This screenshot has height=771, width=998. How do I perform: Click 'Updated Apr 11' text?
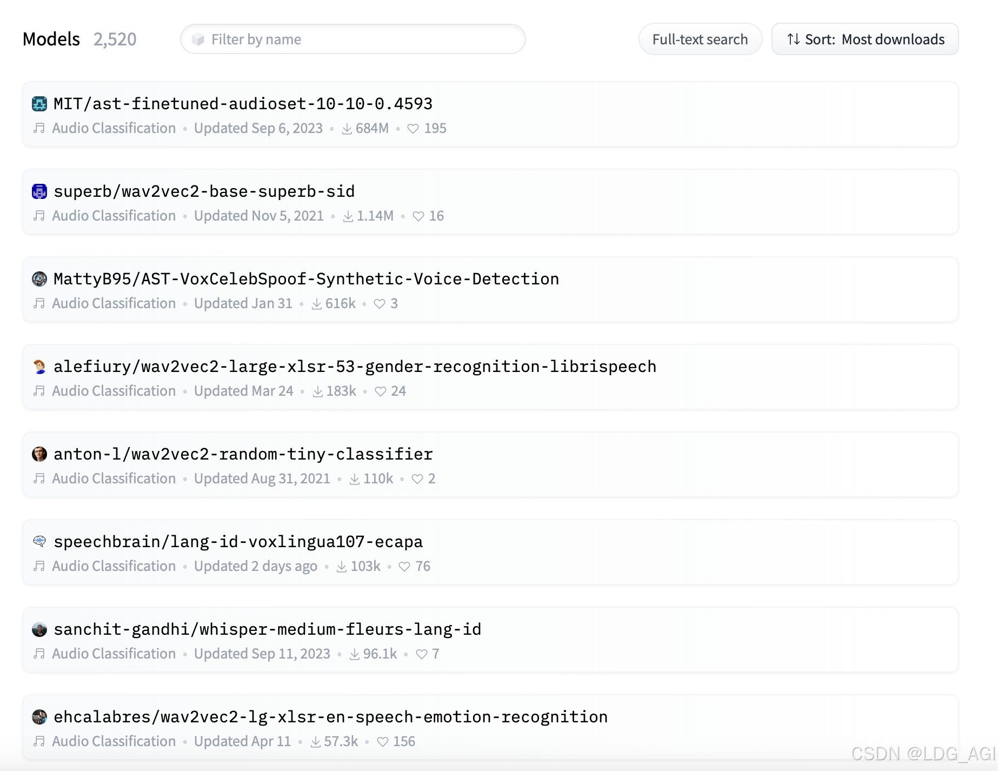(x=243, y=741)
